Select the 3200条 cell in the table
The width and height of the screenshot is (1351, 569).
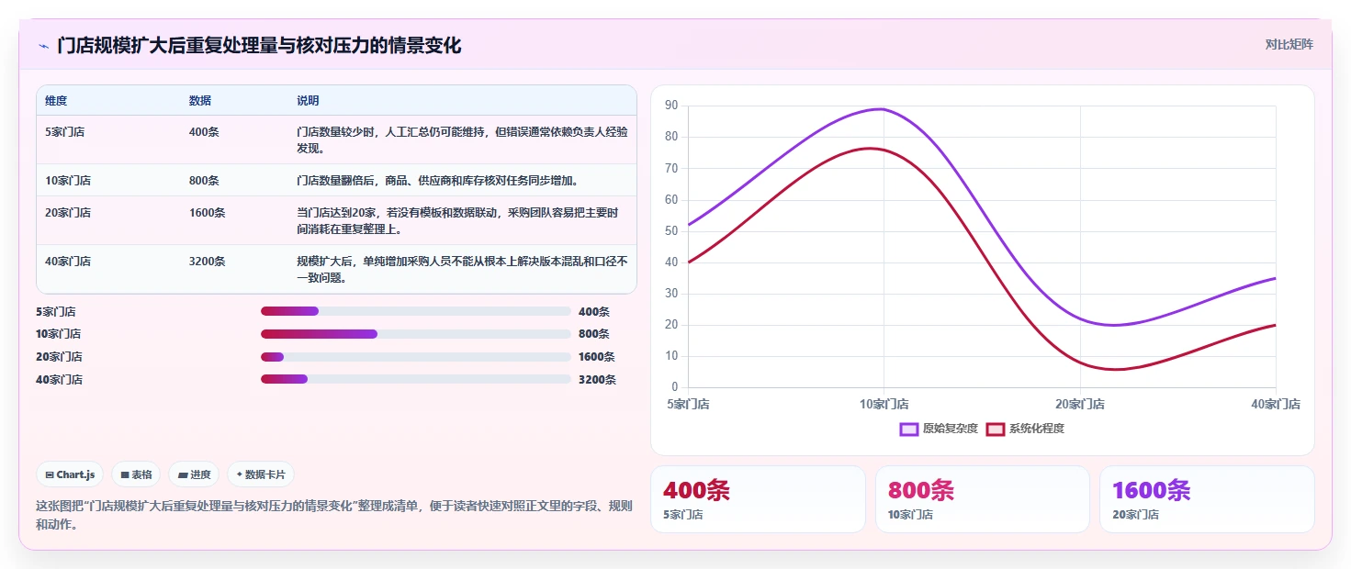tap(208, 262)
